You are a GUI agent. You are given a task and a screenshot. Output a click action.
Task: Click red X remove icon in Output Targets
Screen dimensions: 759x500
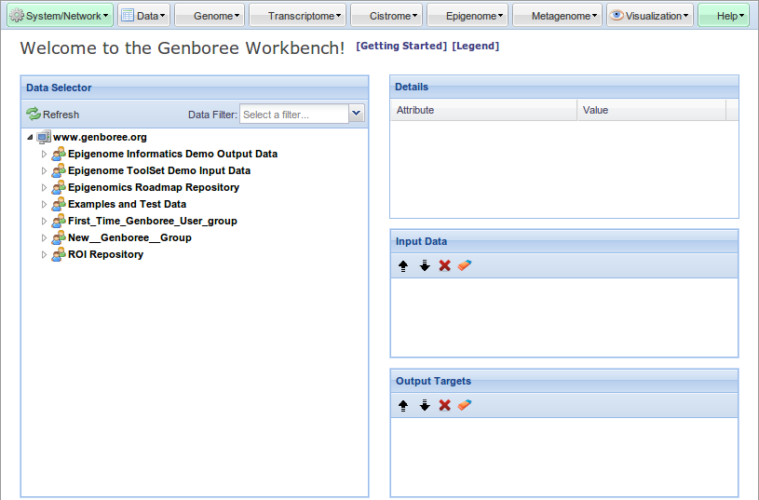[x=445, y=405]
